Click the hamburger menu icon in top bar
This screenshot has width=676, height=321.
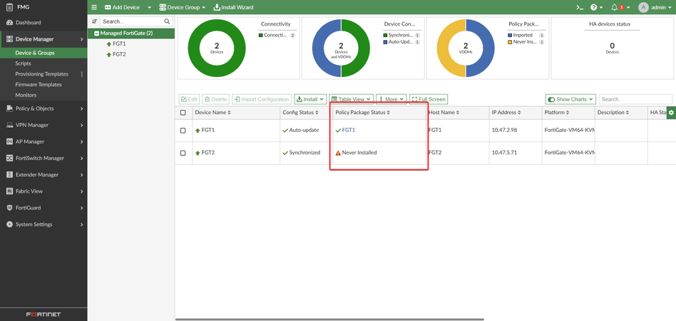pos(94,7)
